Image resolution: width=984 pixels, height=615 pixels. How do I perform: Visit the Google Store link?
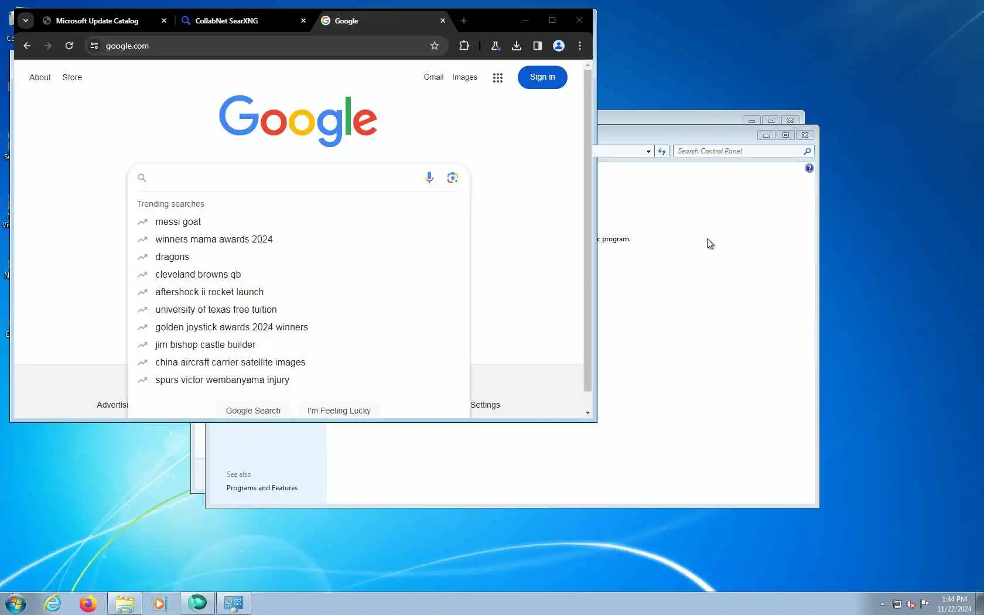[x=72, y=77]
